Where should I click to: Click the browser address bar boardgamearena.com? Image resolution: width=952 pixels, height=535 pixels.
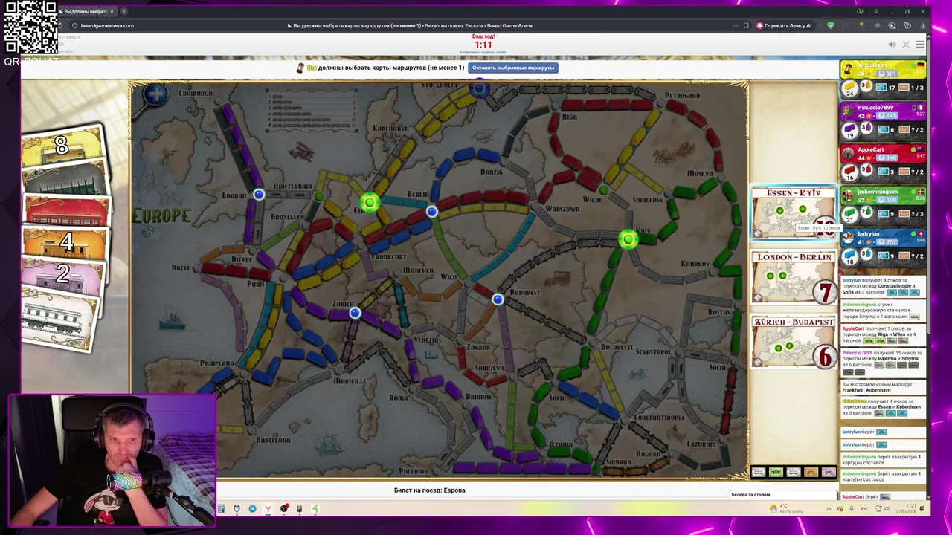(x=107, y=25)
